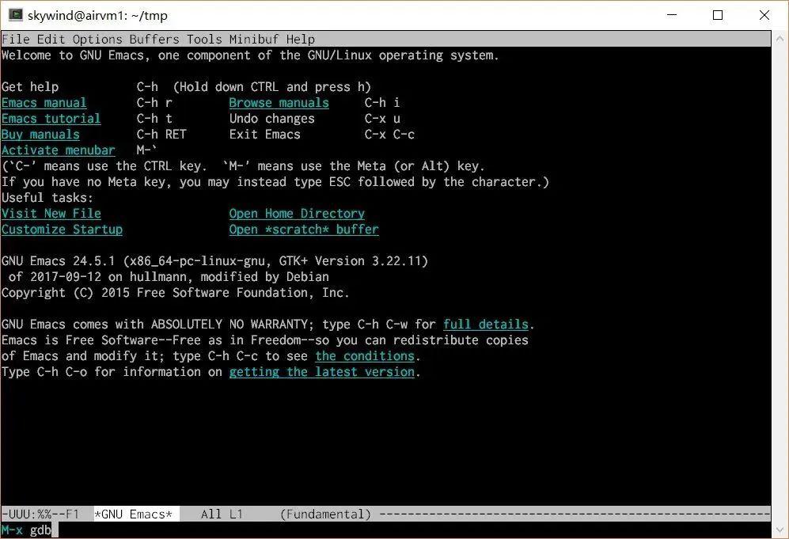Viewport: 789px width, 539px height.
Task: Open the File menu
Action: pos(16,40)
